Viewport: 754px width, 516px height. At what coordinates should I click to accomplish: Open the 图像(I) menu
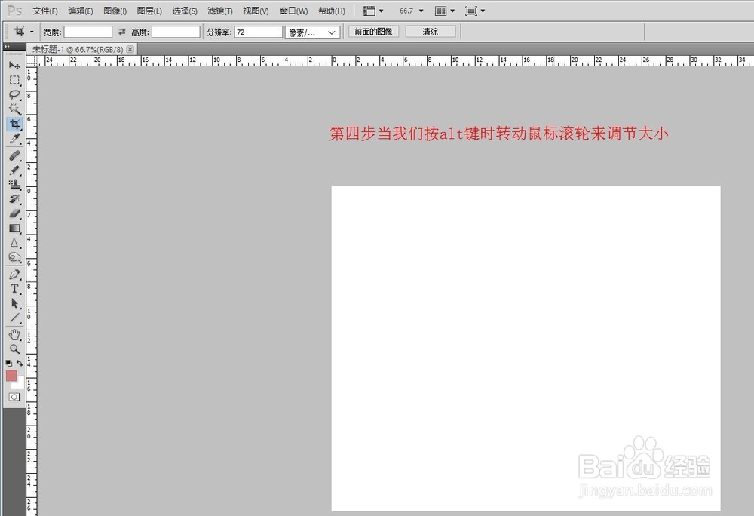pos(115,11)
